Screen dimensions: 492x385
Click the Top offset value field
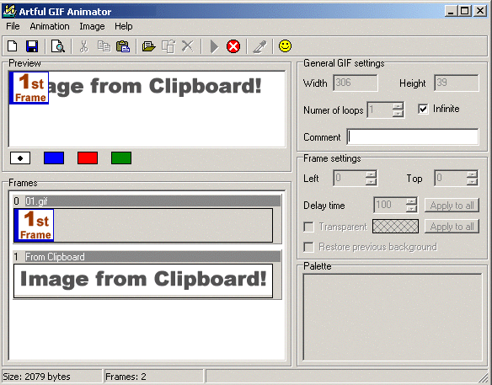tap(451, 178)
